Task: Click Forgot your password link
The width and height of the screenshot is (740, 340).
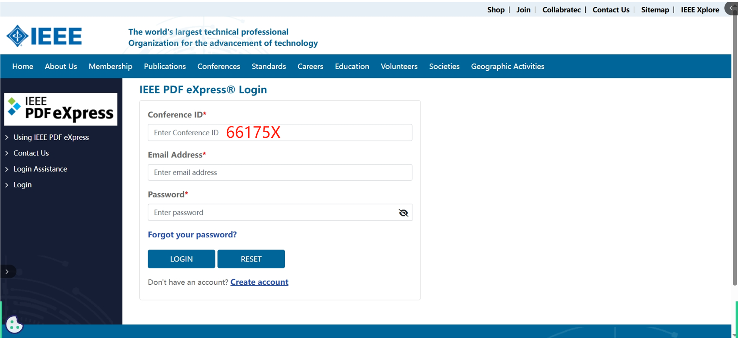Action: click(192, 235)
